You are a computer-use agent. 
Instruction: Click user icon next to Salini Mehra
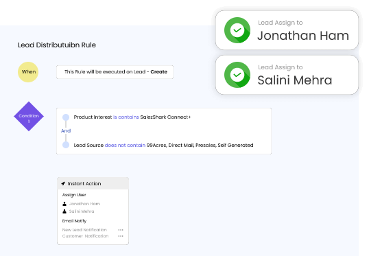point(64,211)
